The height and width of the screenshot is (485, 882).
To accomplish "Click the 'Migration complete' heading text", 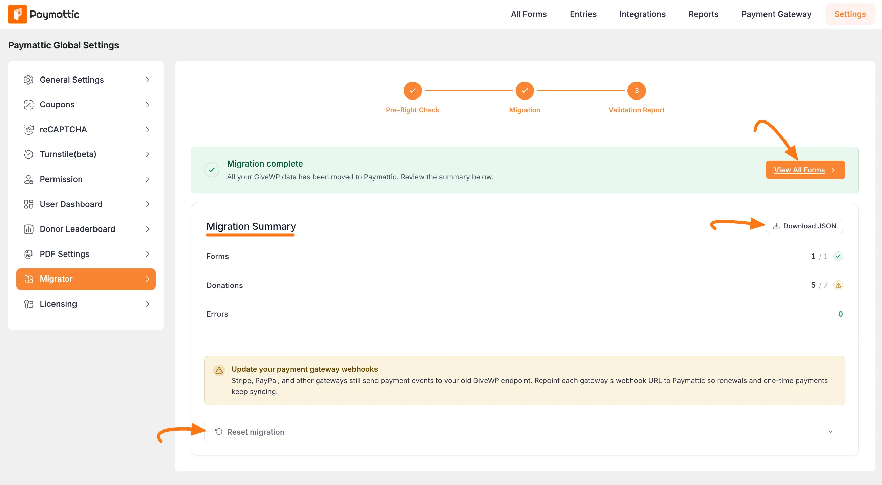I will [265, 163].
